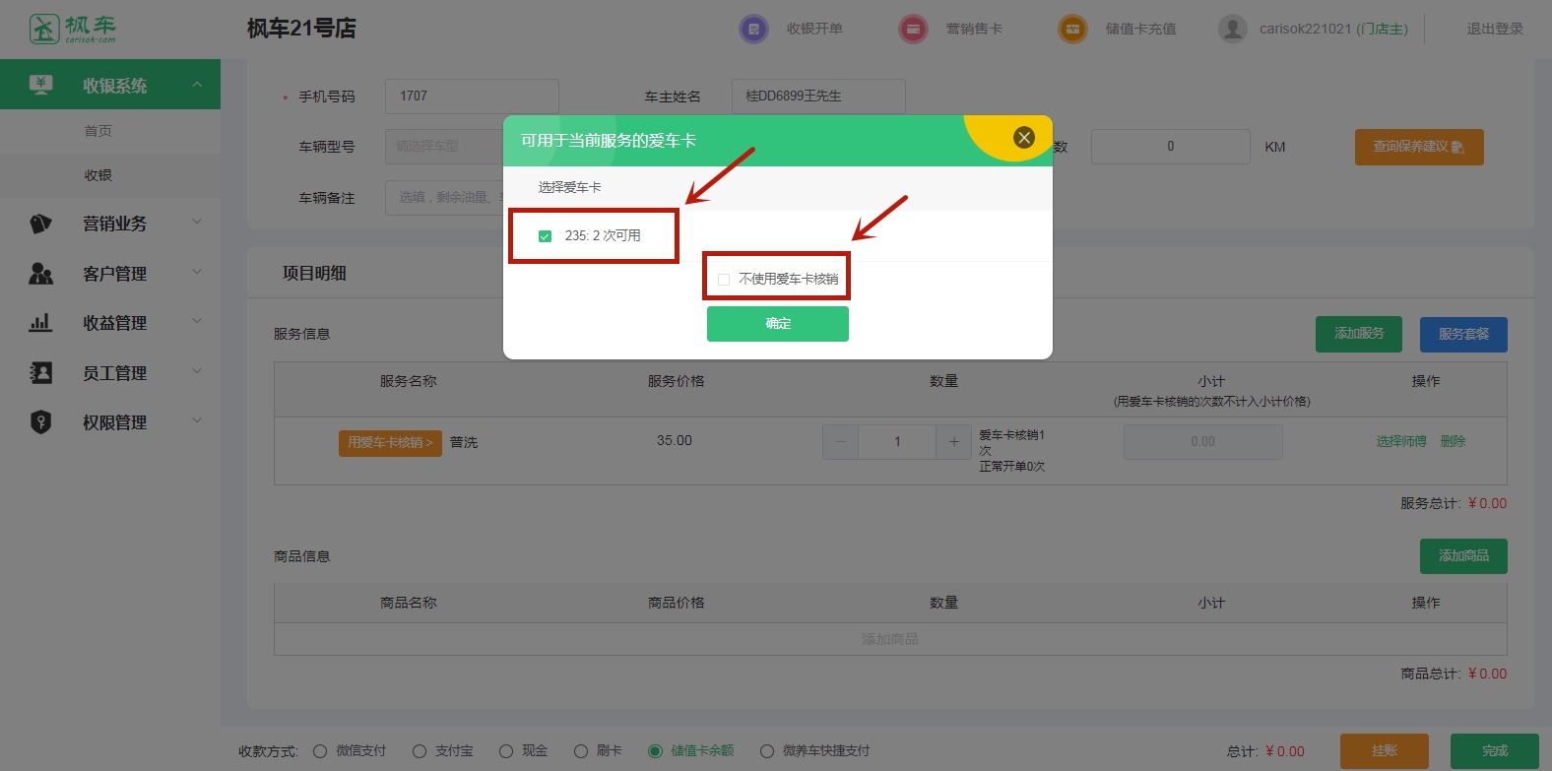The image size is (1552, 771).
Task: Click the green 确定 button
Action: point(777,324)
